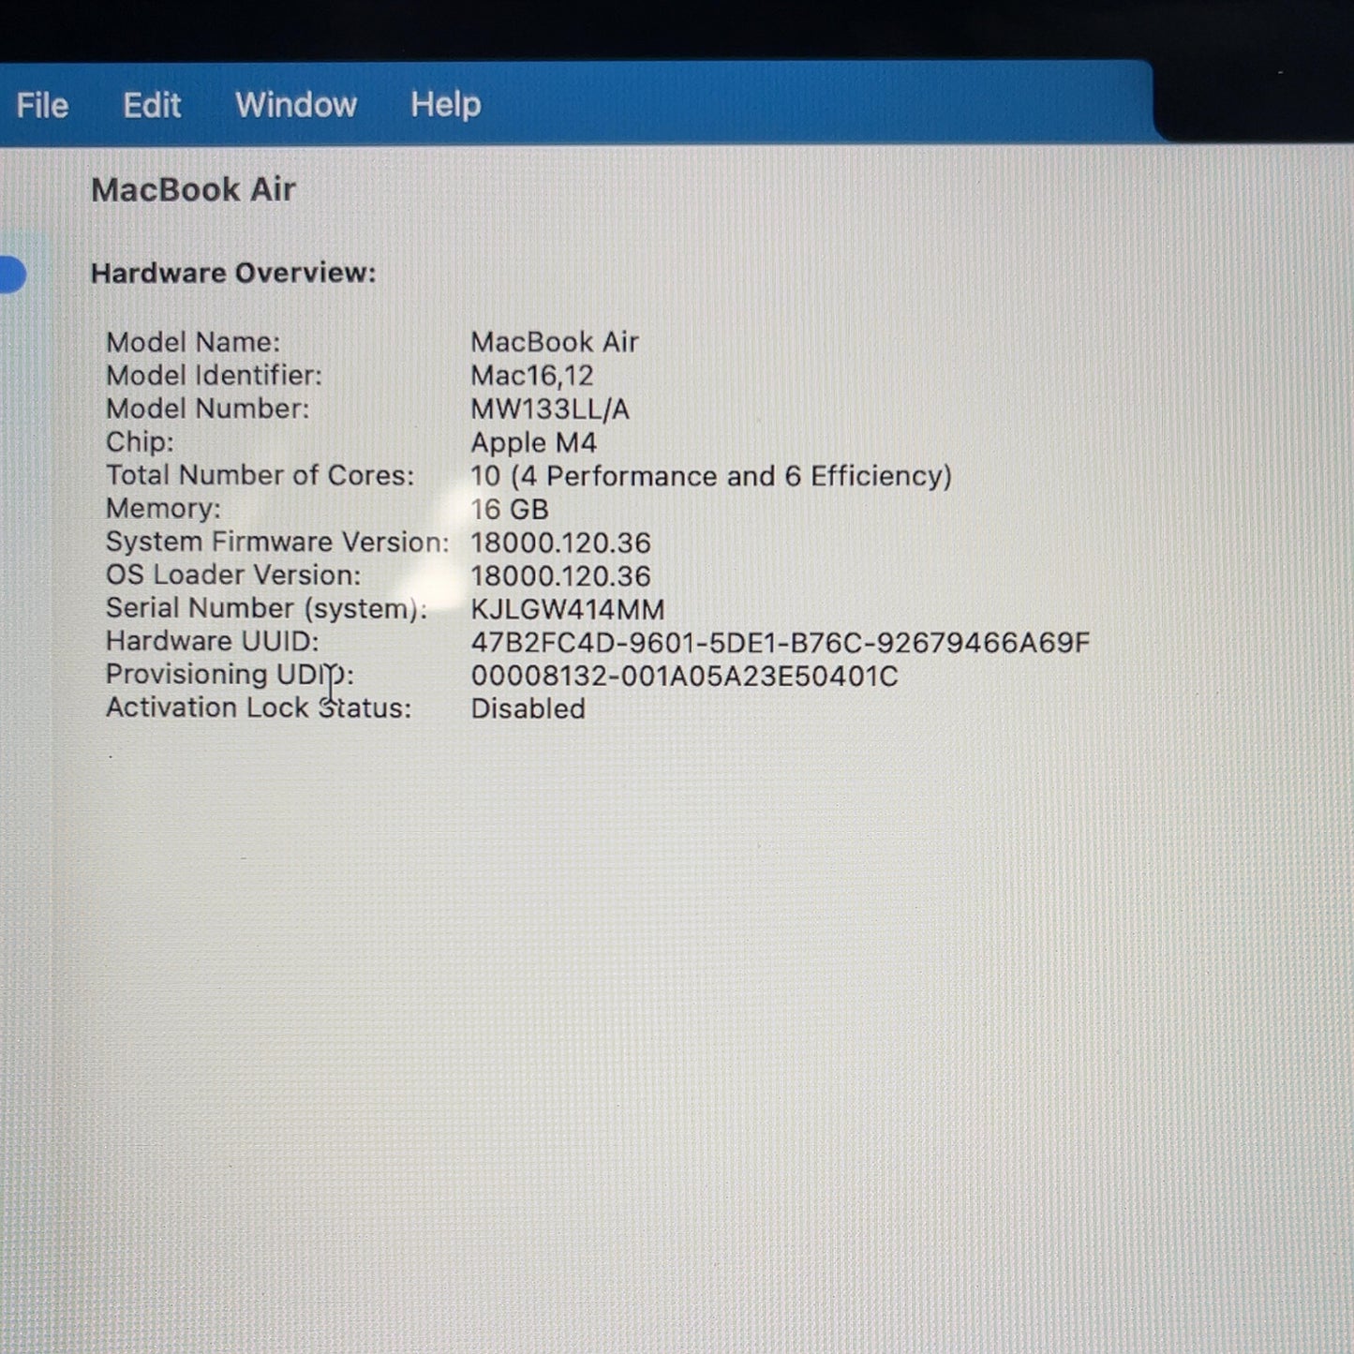The width and height of the screenshot is (1354, 1354).
Task: Open the Help menu
Action: [x=446, y=104]
